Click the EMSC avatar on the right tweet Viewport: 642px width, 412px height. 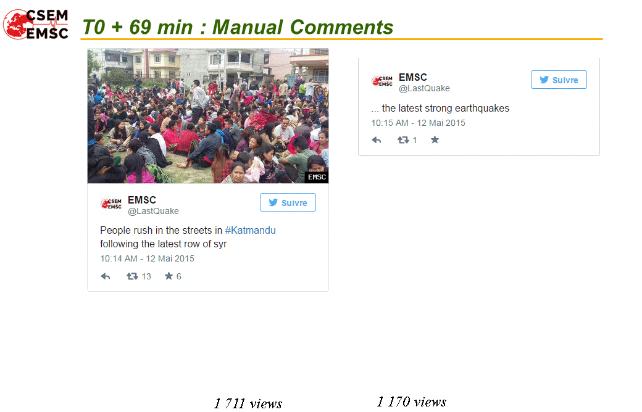382,81
